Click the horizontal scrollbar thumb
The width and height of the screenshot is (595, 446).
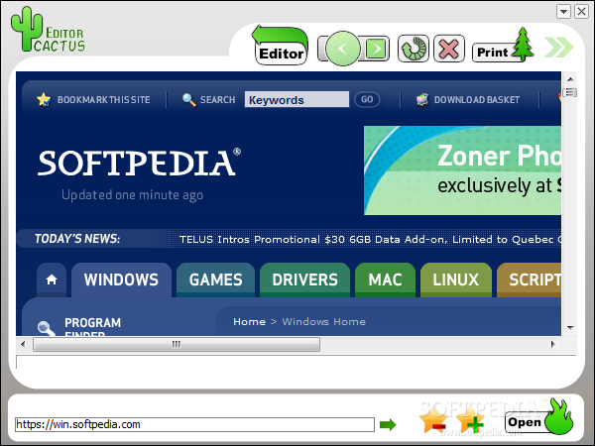[177, 344]
